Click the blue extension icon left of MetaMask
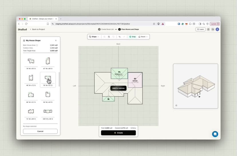Viewport: 237px width, 156px height. pos(179,24)
